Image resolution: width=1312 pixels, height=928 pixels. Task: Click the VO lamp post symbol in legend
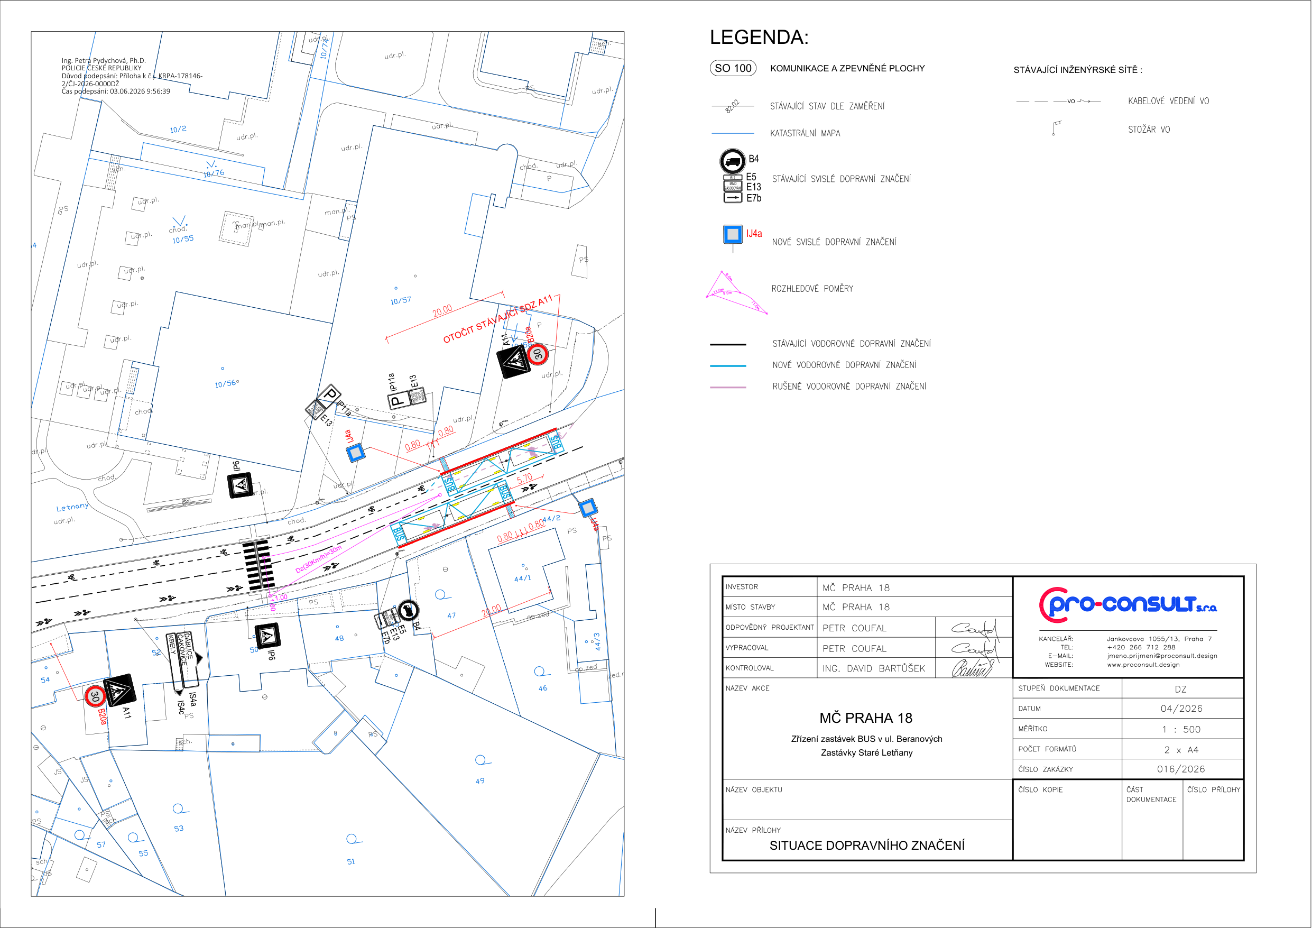point(1057,128)
